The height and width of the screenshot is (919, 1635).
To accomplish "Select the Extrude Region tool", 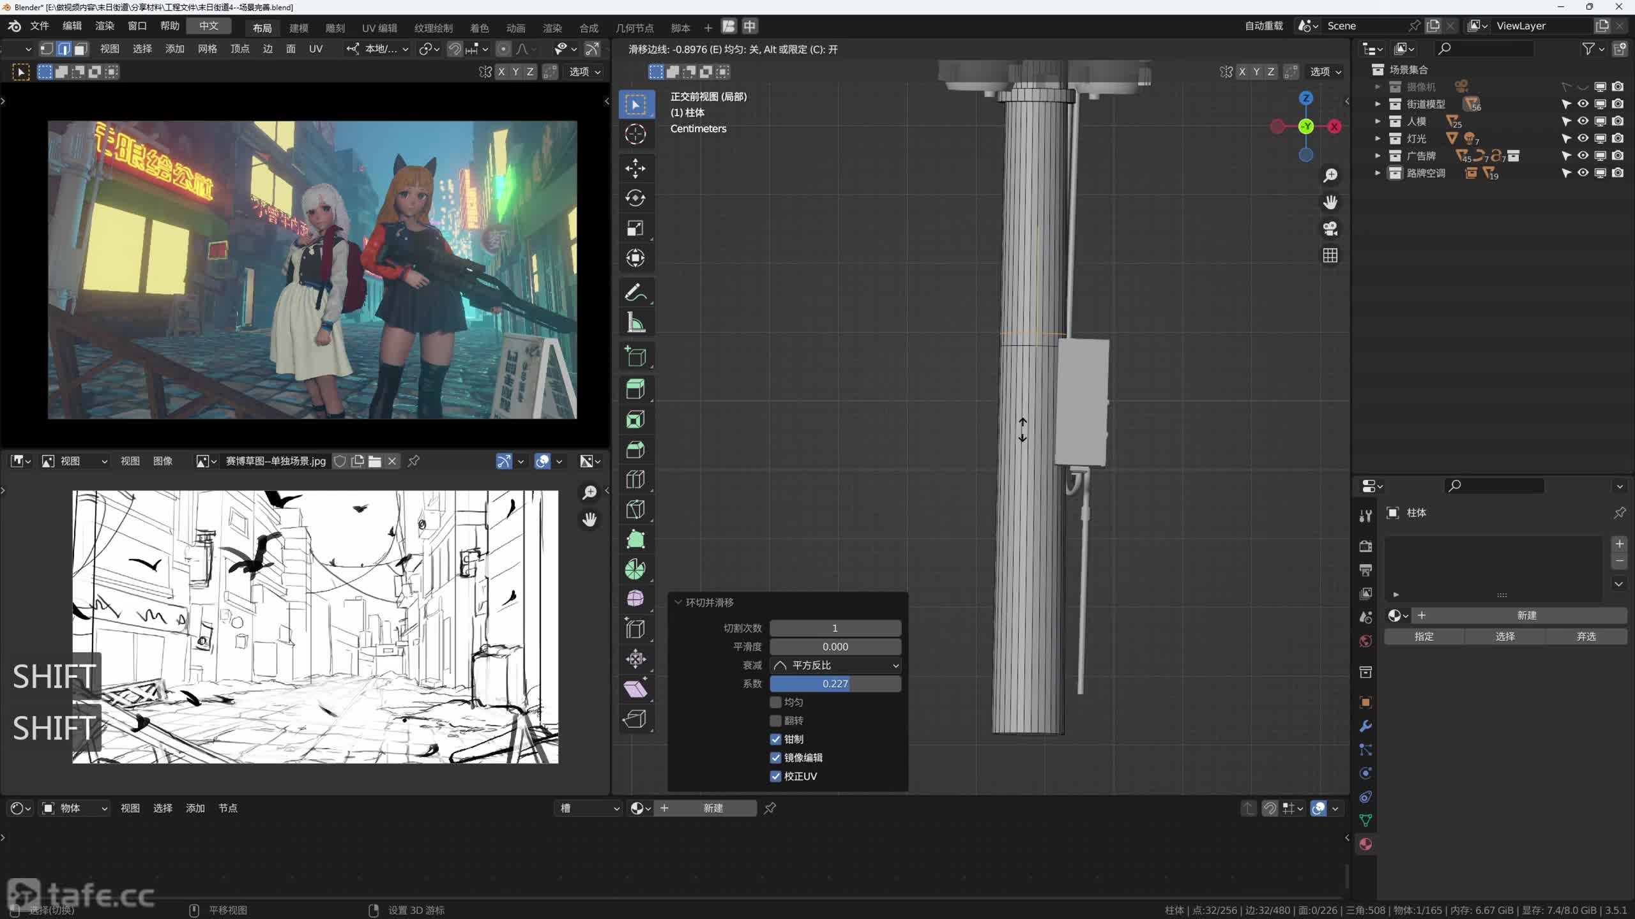I will 635,389.
